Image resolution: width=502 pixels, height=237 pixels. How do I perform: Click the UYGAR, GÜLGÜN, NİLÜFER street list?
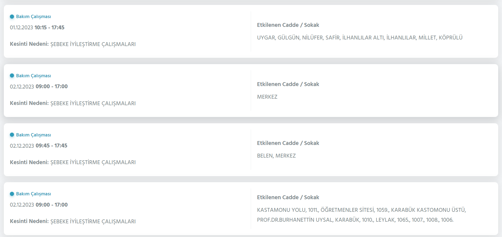pyautogui.click(x=360, y=38)
